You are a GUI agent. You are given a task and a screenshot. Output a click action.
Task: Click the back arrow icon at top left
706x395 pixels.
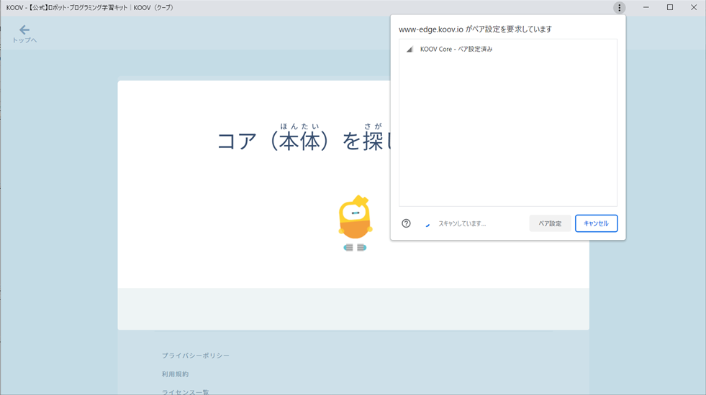[24, 29]
